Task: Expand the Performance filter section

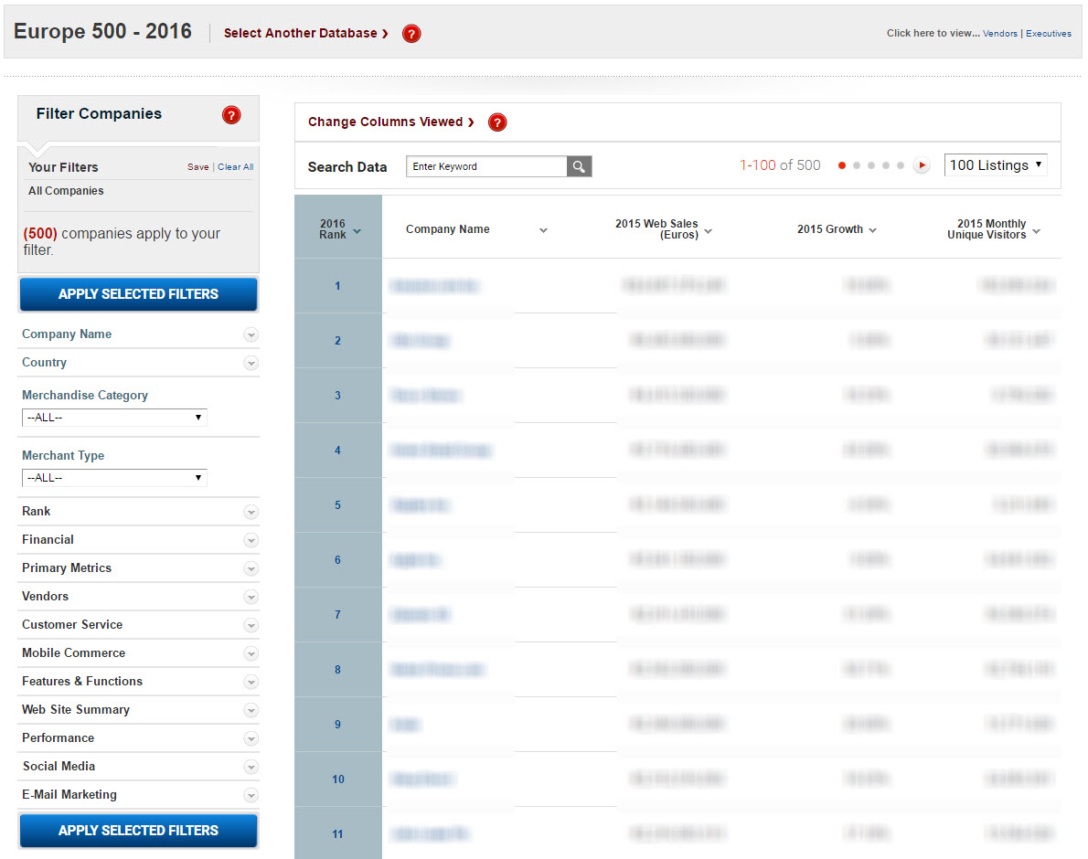Action: (251, 740)
